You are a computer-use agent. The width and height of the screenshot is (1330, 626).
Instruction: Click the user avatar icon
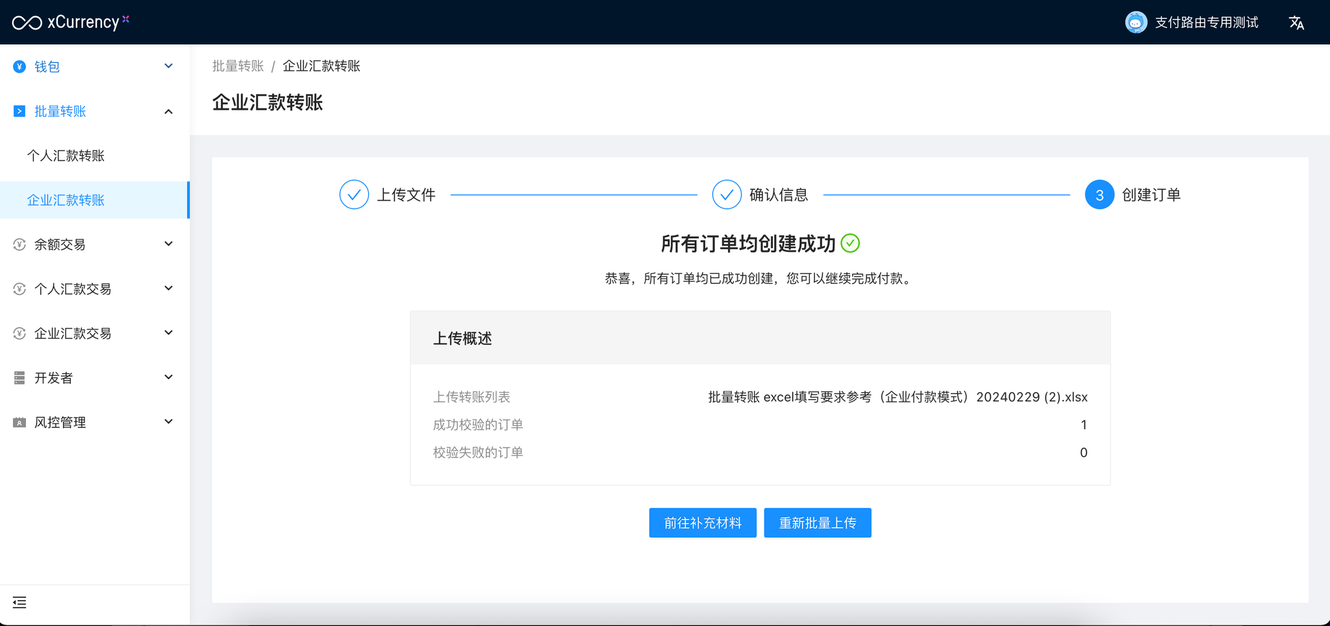[x=1135, y=22]
